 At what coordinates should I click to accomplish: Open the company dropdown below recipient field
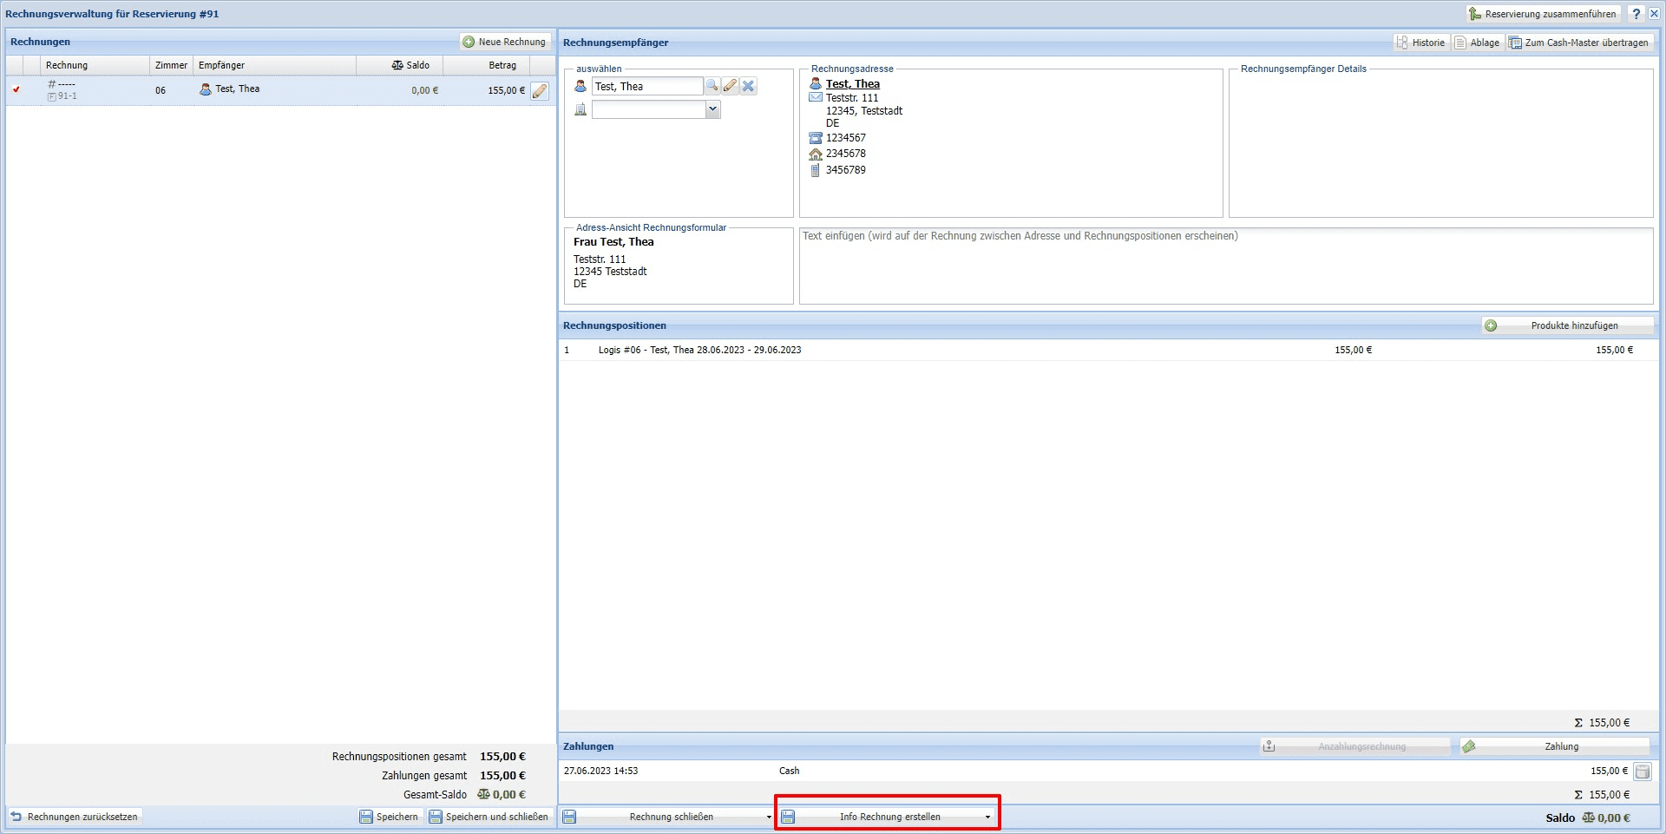(x=712, y=109)
